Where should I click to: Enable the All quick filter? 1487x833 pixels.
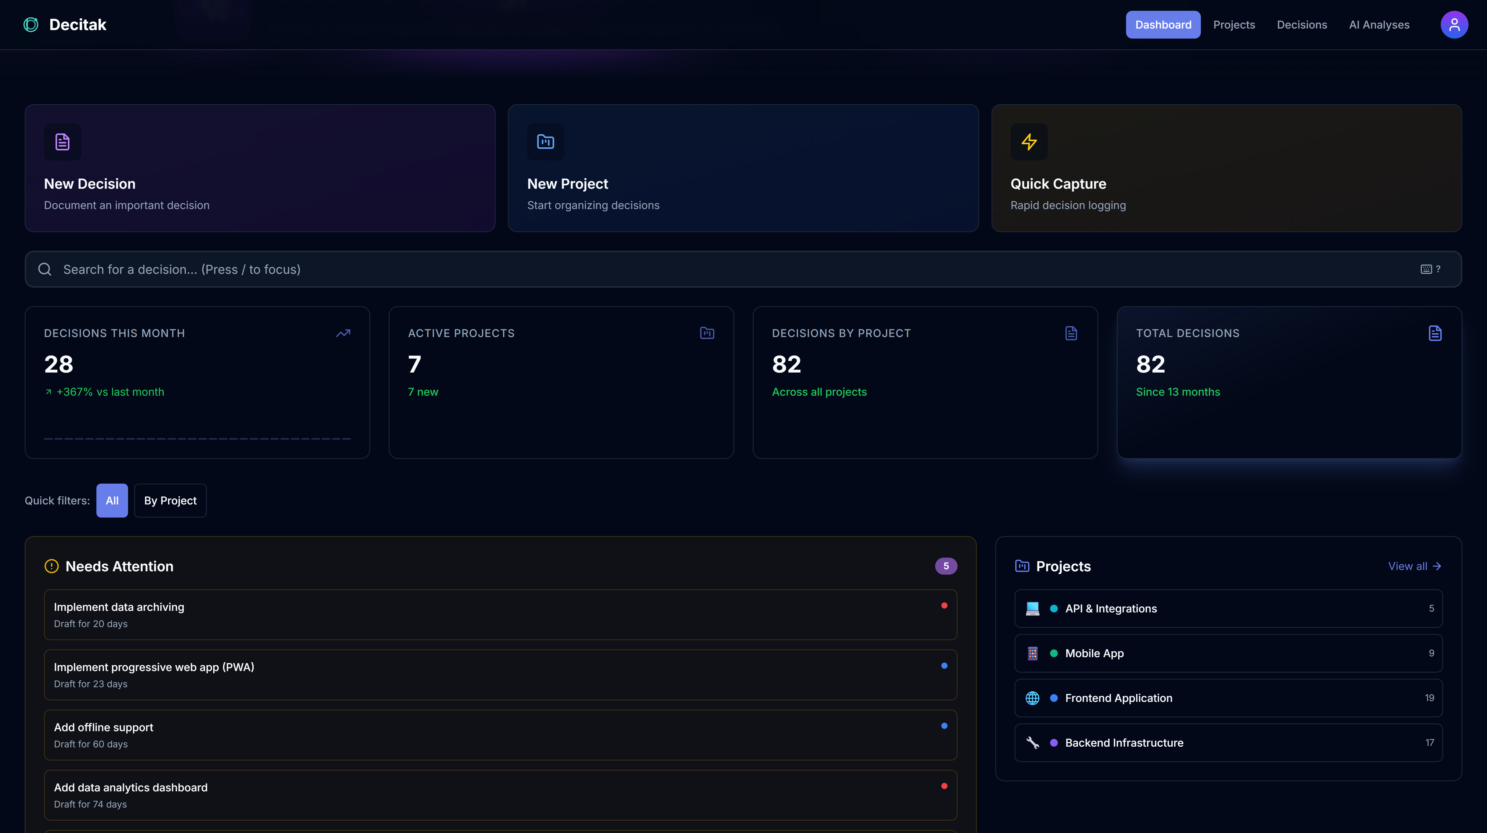112,501
